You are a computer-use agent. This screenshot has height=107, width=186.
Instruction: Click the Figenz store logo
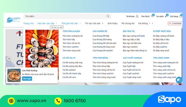coord(13,20)
